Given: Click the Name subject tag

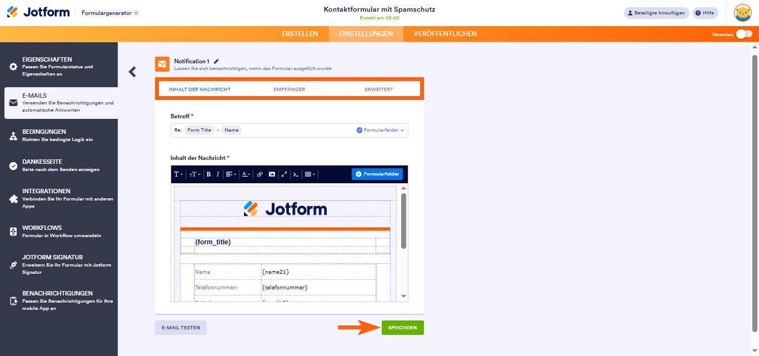Looking at the screenshot, I should pyautogui.click(x=232, y=131).
